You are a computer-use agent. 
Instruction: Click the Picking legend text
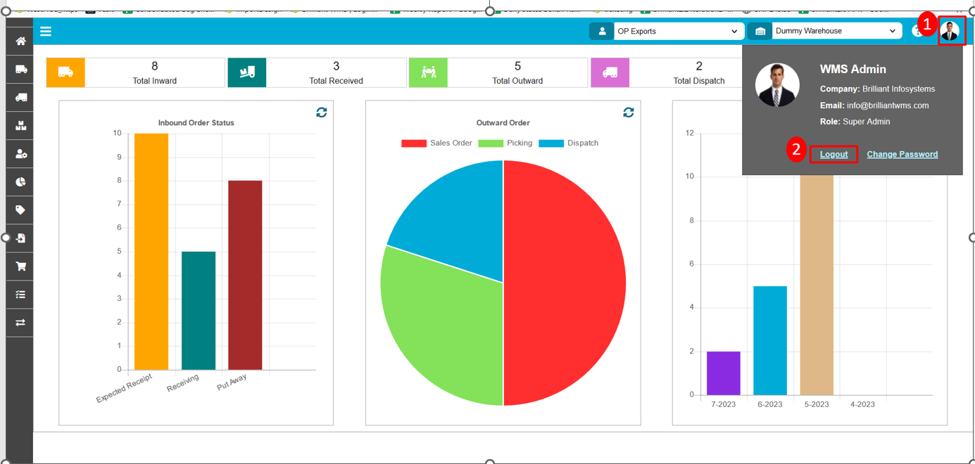(x=520, y=143)
